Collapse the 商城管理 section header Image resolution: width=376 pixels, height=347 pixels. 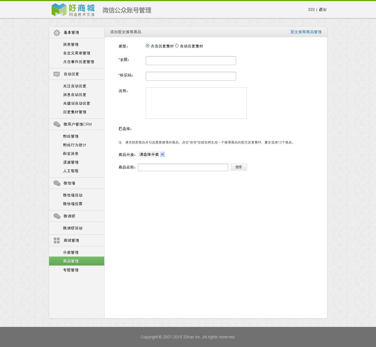[77, 240]
